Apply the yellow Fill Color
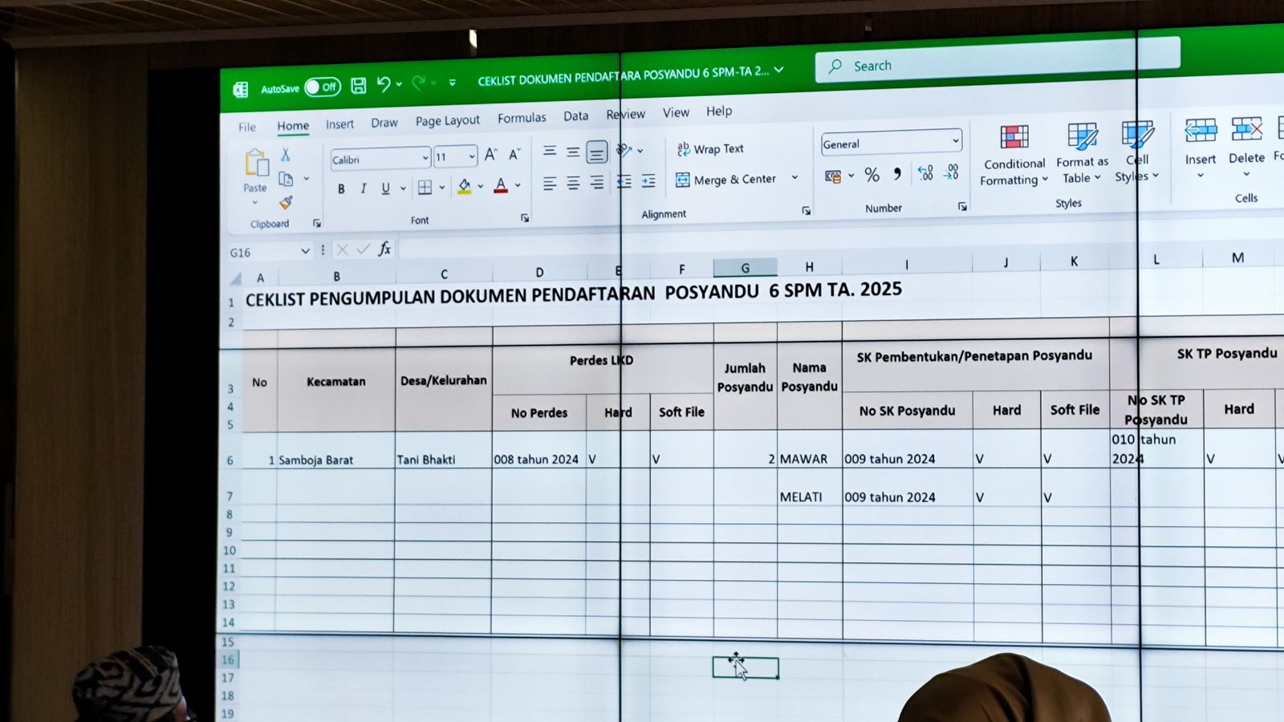This screenshot has width=1284, height=722. (464, 187)
